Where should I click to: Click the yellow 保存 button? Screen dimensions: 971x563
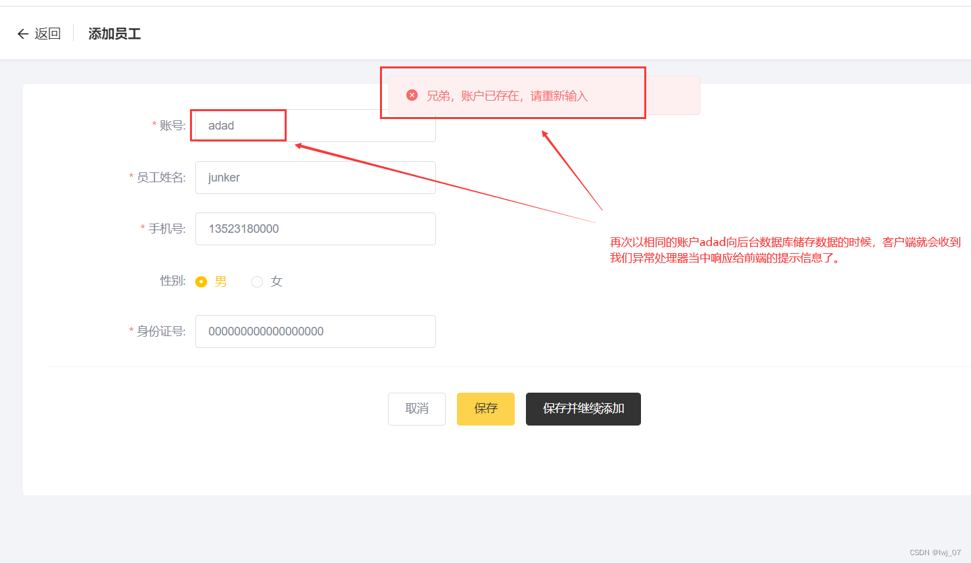pos(486,409)
